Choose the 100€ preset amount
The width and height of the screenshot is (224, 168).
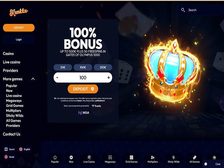click(83, 67)
